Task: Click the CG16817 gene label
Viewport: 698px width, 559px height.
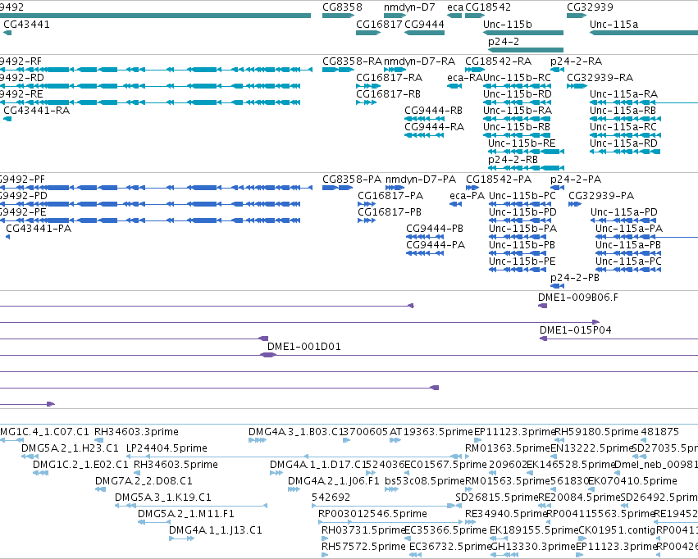Action: click(x=379, y=25)
